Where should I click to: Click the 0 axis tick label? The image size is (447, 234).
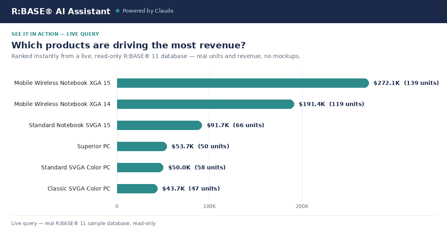click(x=117, y=206)
